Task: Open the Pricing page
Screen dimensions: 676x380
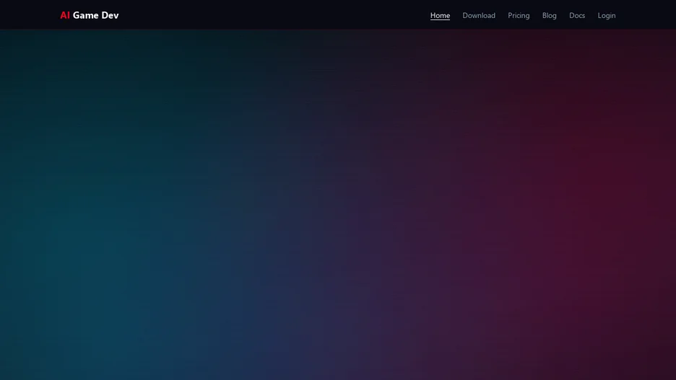Action: pyautogui.click(x=519, y=15)
